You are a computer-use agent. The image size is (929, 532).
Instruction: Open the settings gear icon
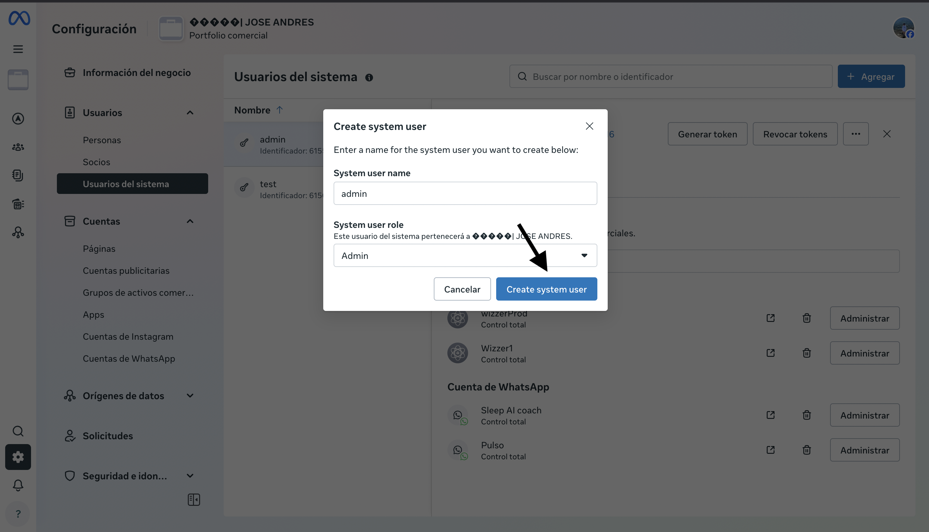[18, 457]
